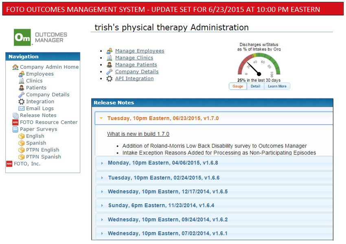The height and width of the screenshot is (244, 346).
Task: Open the Company Details link in main list
Action: 137,72
